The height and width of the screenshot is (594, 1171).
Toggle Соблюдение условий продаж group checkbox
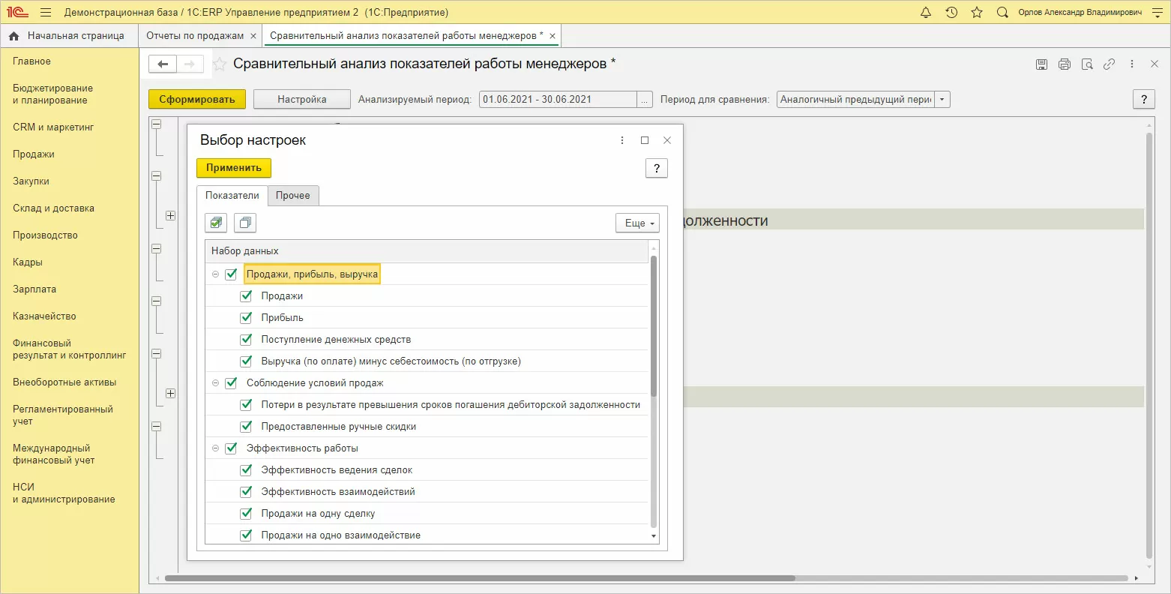231,383
